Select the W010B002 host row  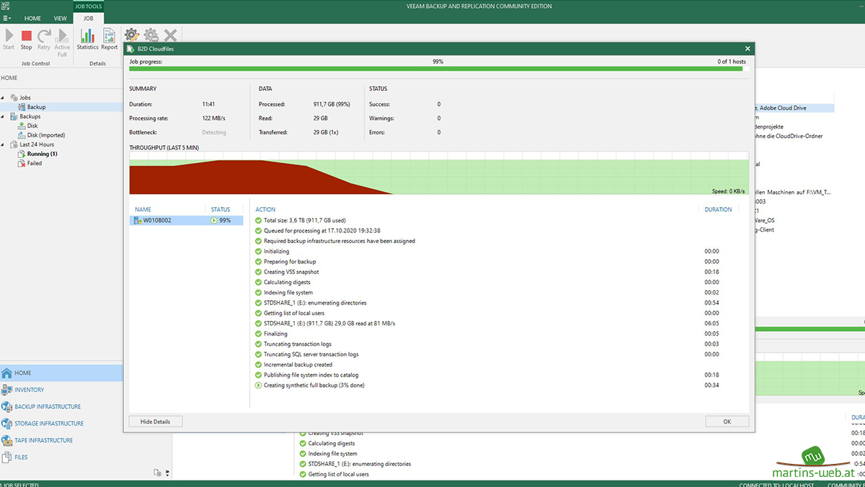[186, 220]
